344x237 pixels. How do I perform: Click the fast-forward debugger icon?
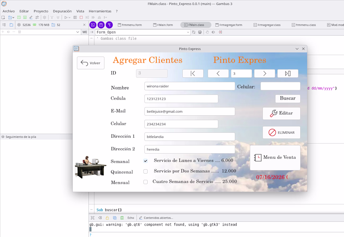point(93,17)
